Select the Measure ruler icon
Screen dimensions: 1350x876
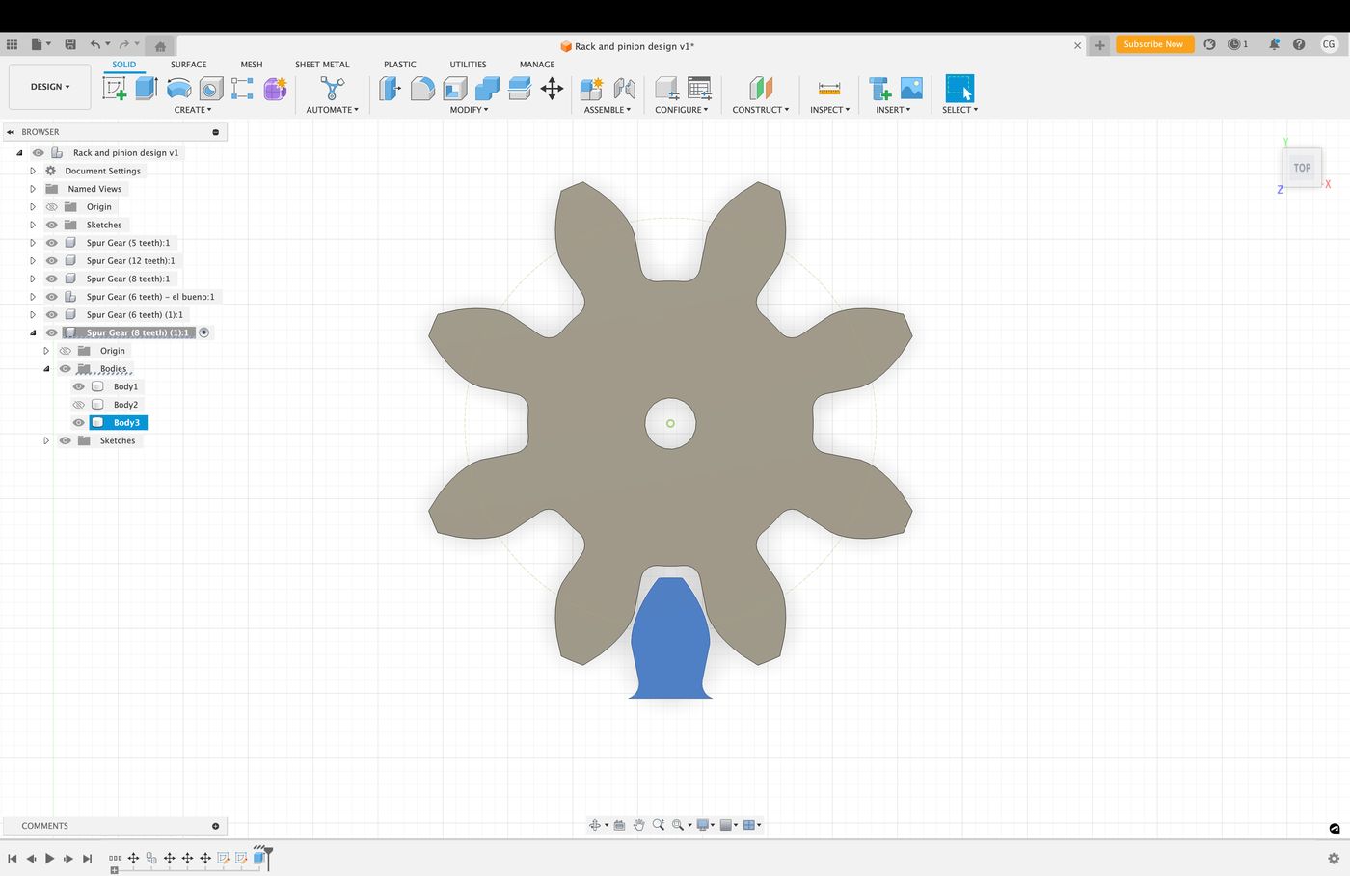tap(829, 89)
